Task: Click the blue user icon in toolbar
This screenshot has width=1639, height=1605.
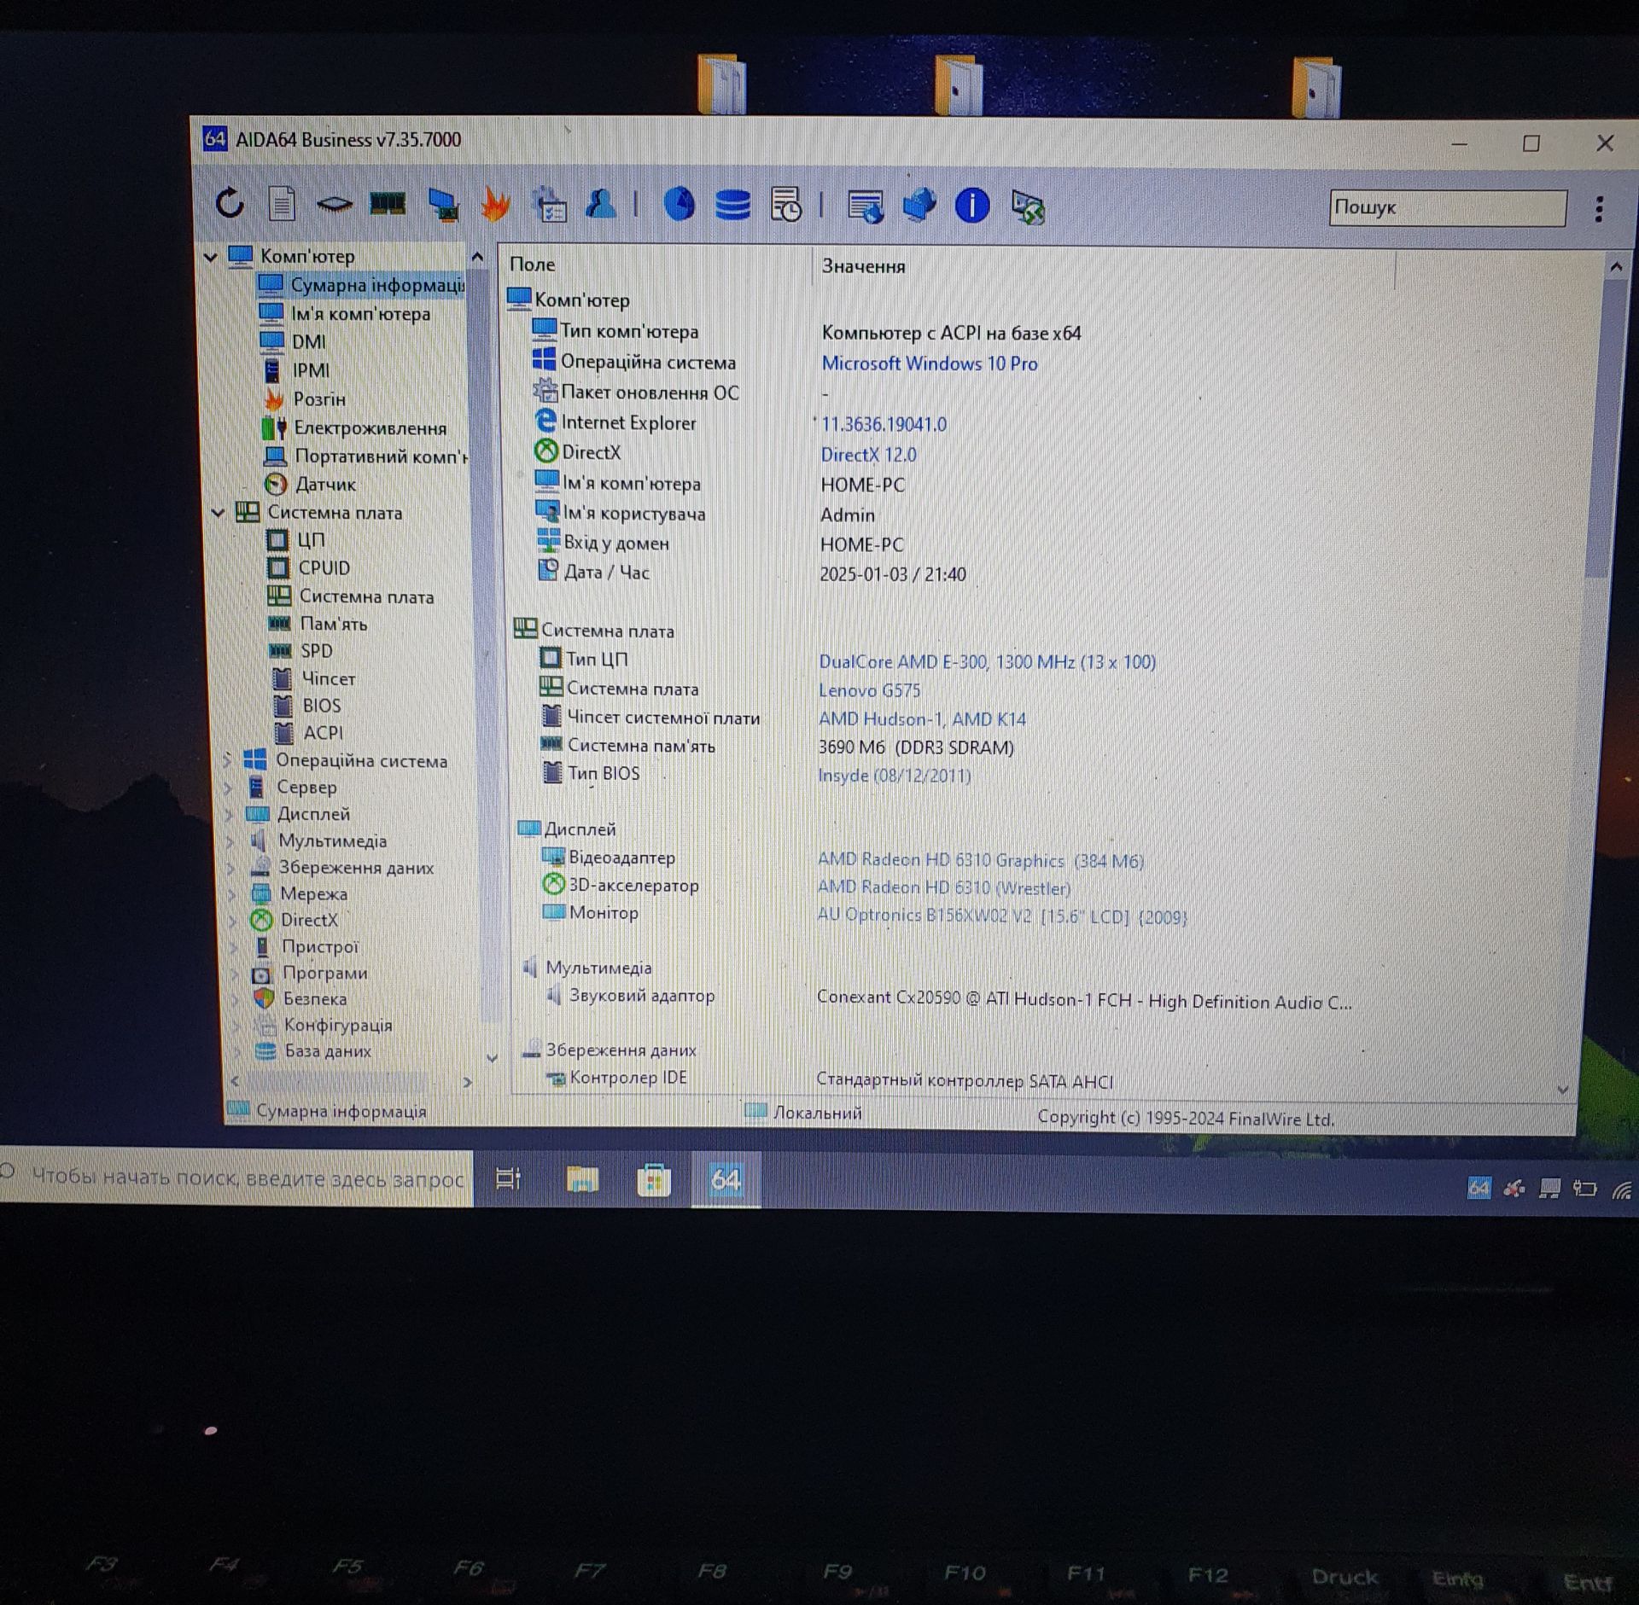Action: pos(601,203)
